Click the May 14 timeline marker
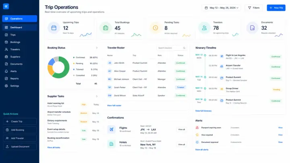The height and width of the screenshot is (163, 290). click(205, 77)
